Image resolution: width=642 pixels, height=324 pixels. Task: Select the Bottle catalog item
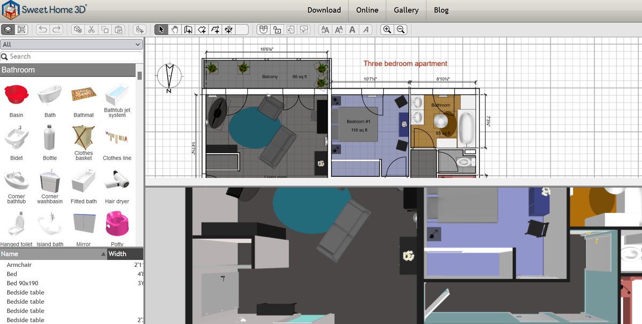(x=50, y=143)
